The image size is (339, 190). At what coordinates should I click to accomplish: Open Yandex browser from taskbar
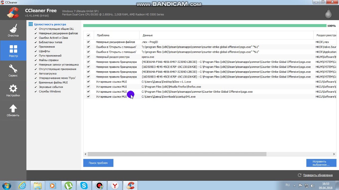115,186
